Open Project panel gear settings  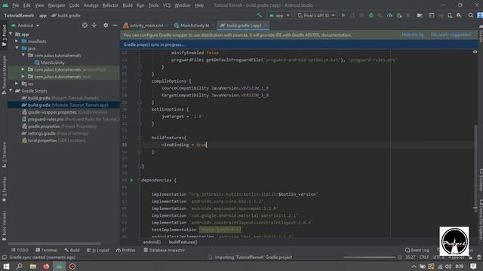[x=106, y=26]
